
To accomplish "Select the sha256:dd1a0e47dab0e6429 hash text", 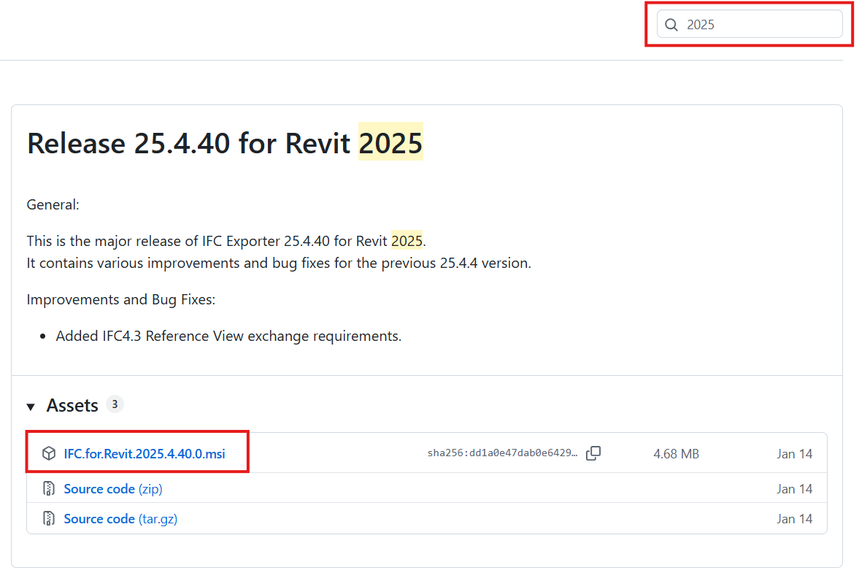I will tap(502, 453).
